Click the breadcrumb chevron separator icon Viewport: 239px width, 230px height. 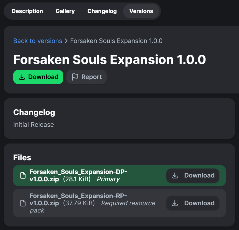66,41
